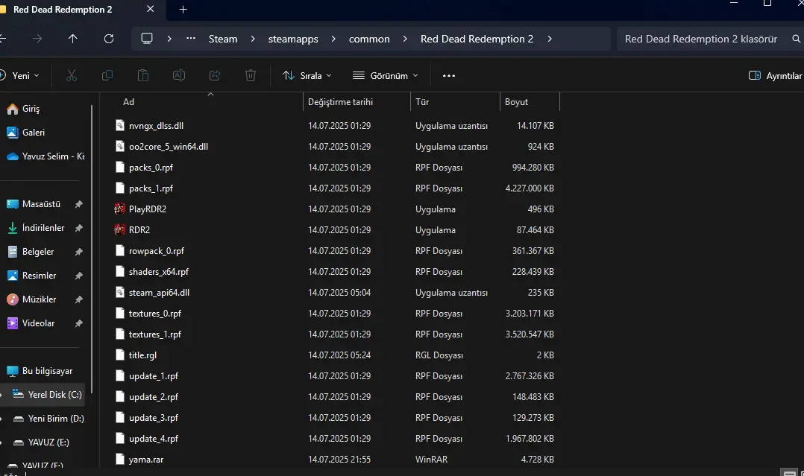Select Bu bilgisayar in sidebar

tap(40, 371)
